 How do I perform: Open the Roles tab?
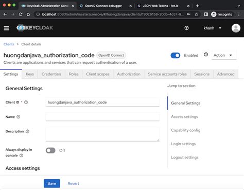click(x=74, y=74)
